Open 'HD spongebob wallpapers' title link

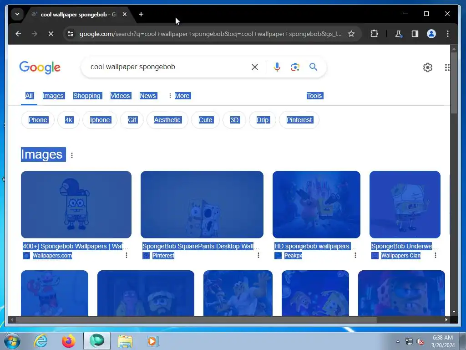coord(315,246)
